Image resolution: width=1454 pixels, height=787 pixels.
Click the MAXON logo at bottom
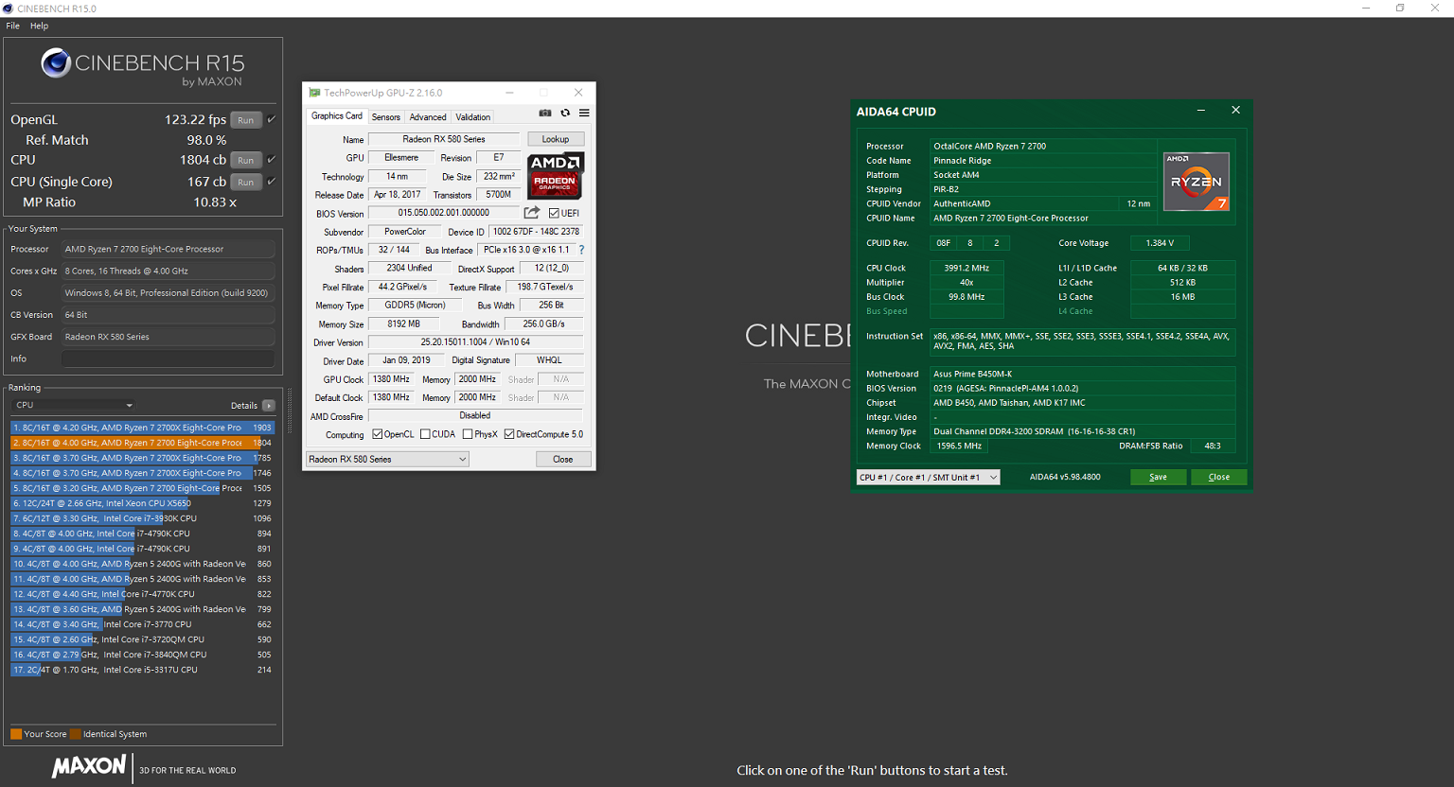(x=89, y=765)
